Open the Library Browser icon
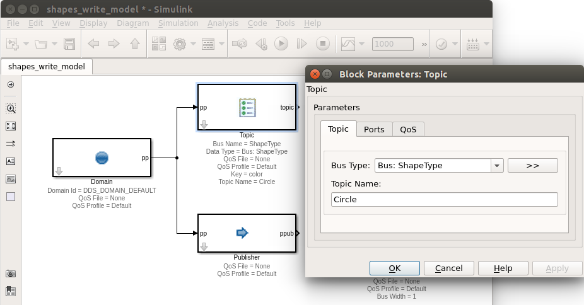Image resolution: width=584 pixels, height=305 pixels. pos(159,44)
